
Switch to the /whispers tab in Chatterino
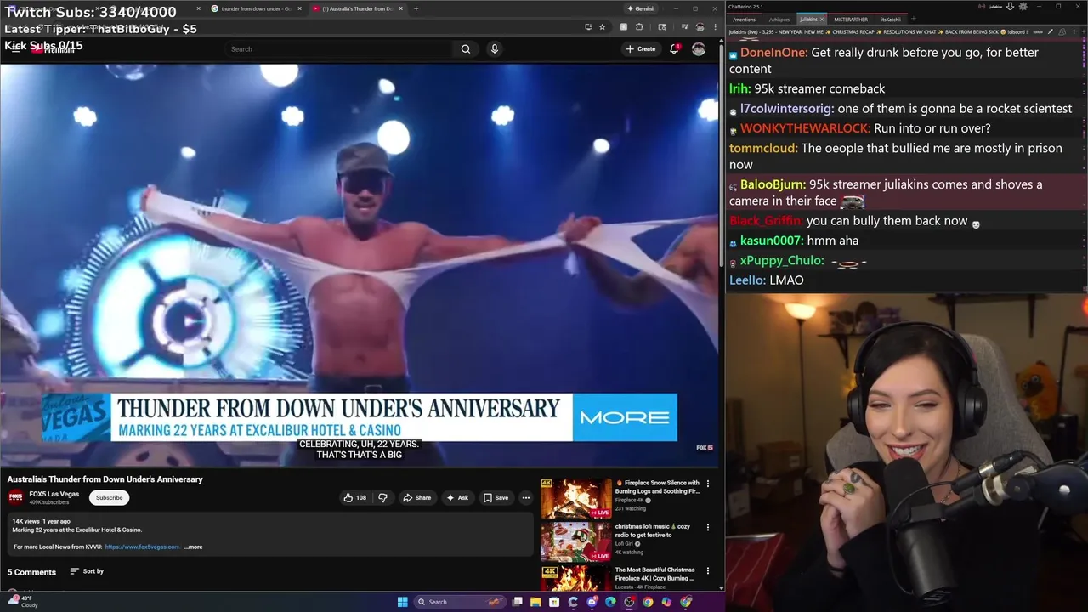(x=779, y=19)
